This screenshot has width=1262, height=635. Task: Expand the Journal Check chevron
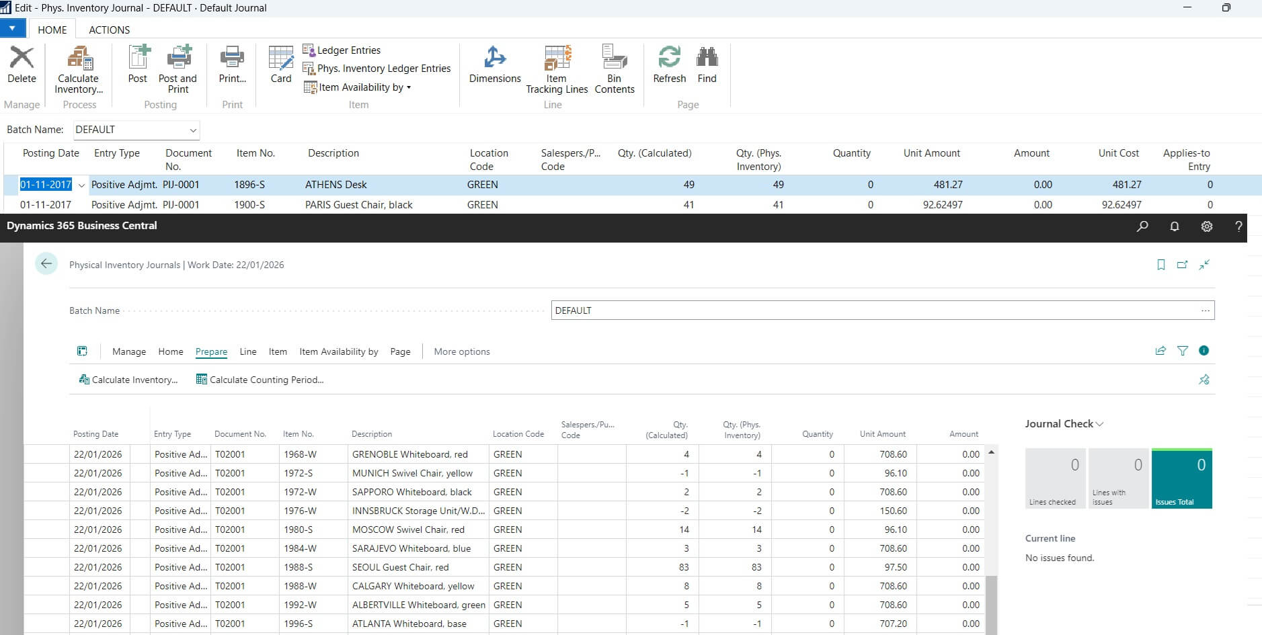[1100, 424]
